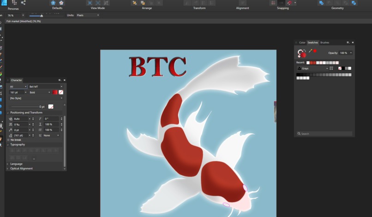Click the Revert defaults icon

coord(61,3)
